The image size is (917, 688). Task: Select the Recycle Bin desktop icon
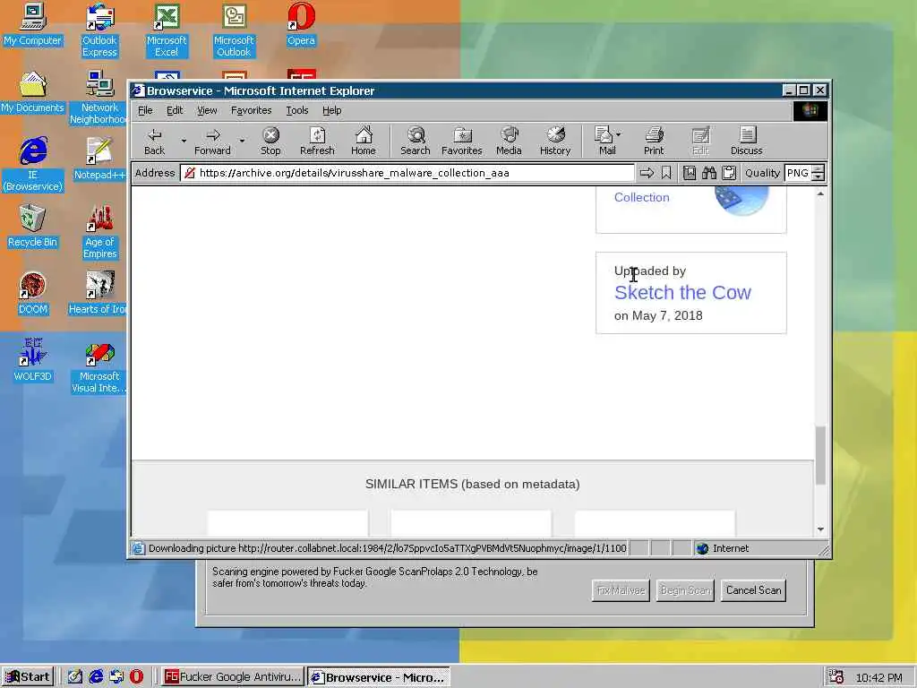pos(32,226)
